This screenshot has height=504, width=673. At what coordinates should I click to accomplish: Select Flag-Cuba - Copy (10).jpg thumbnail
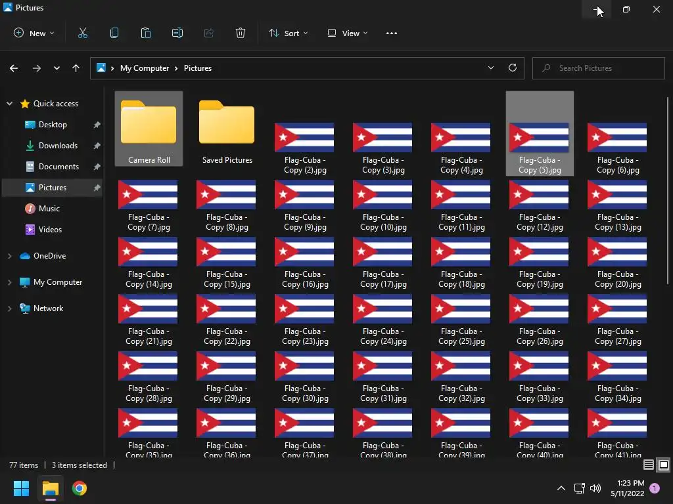[x=383, y=195]
